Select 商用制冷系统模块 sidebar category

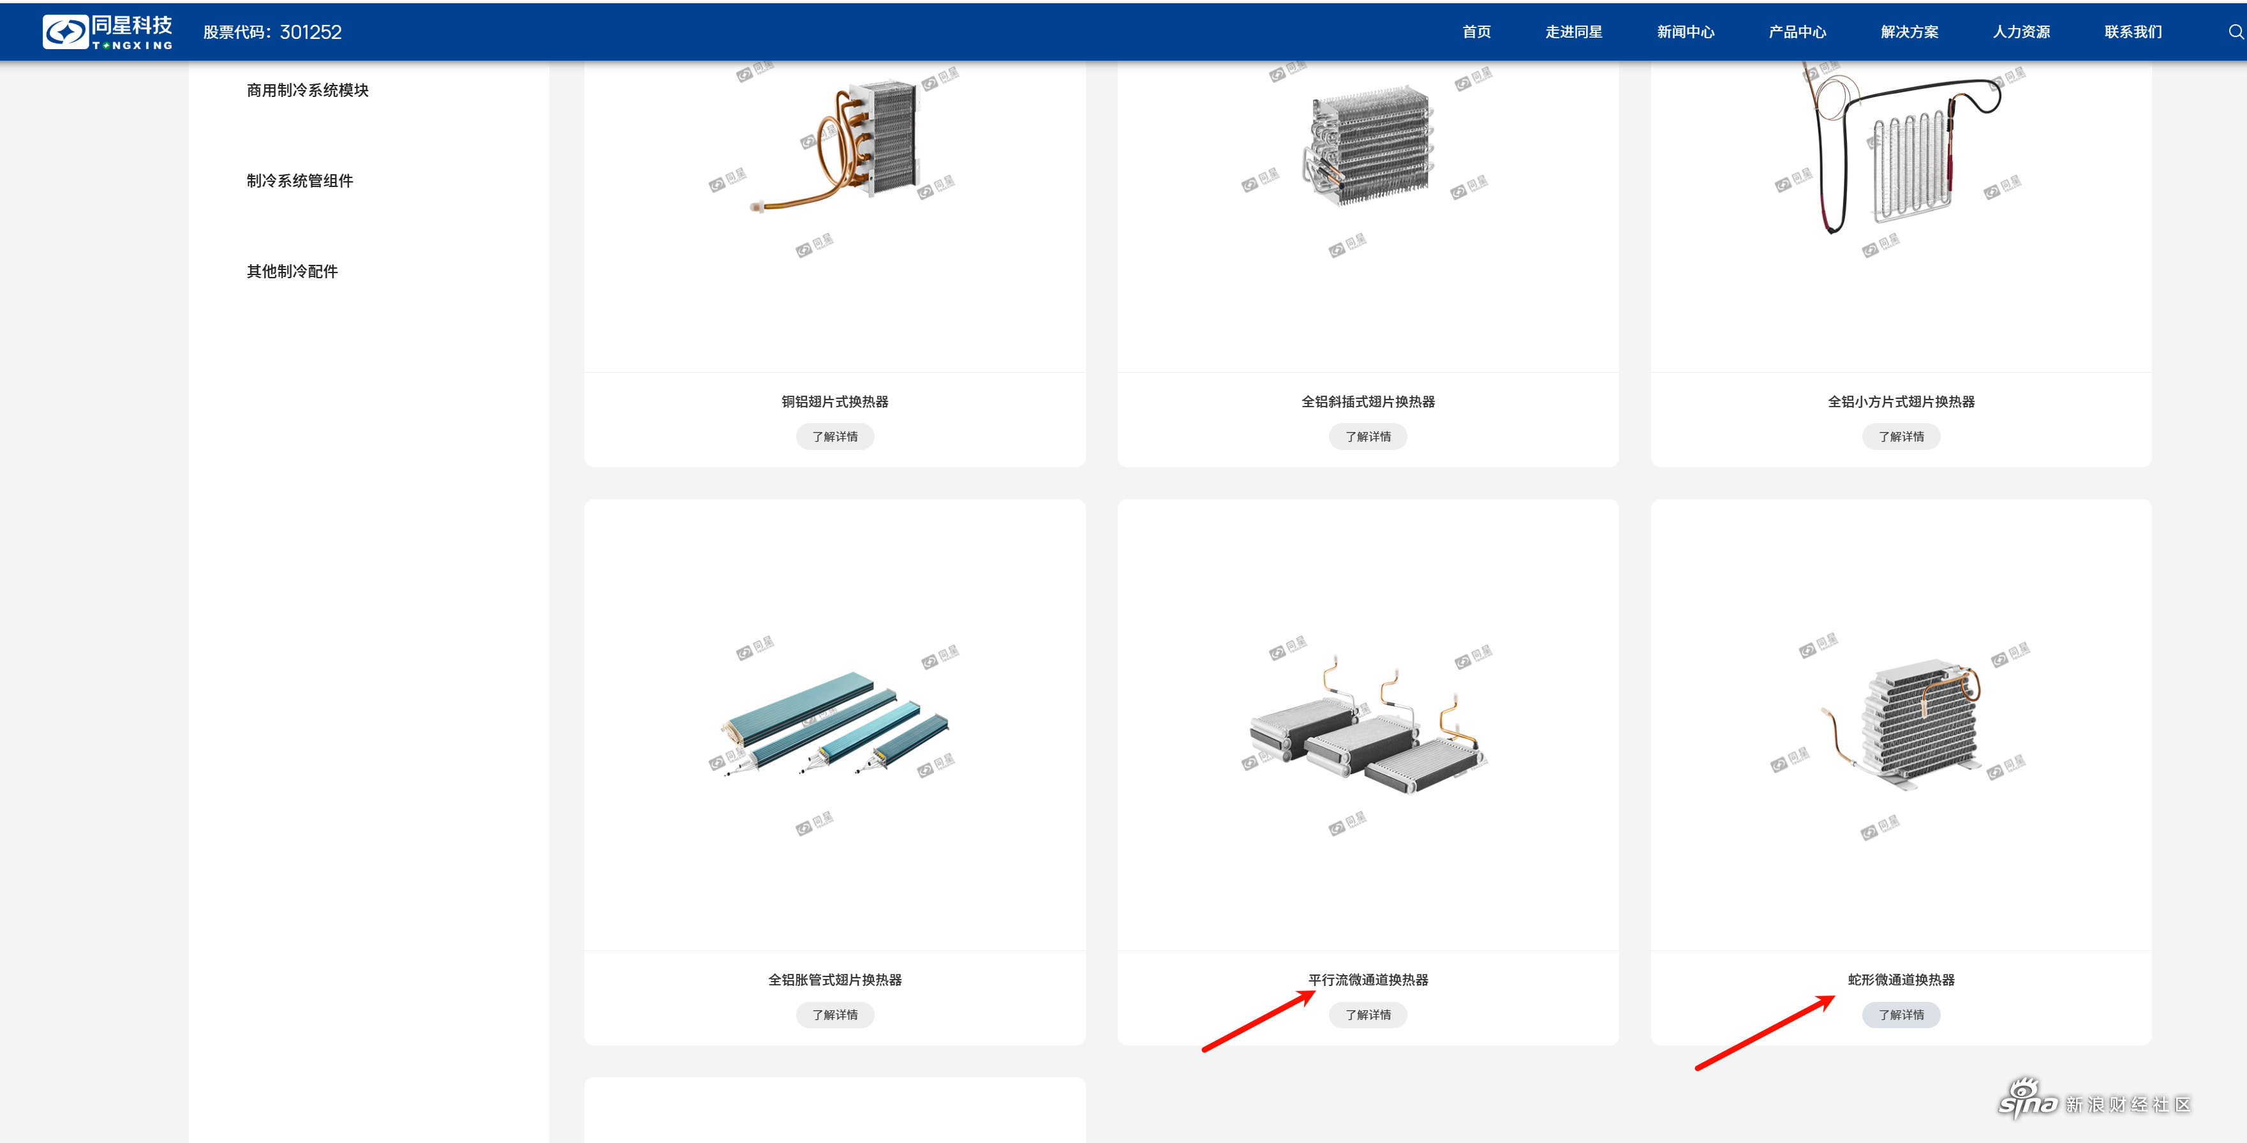[307, 91]
